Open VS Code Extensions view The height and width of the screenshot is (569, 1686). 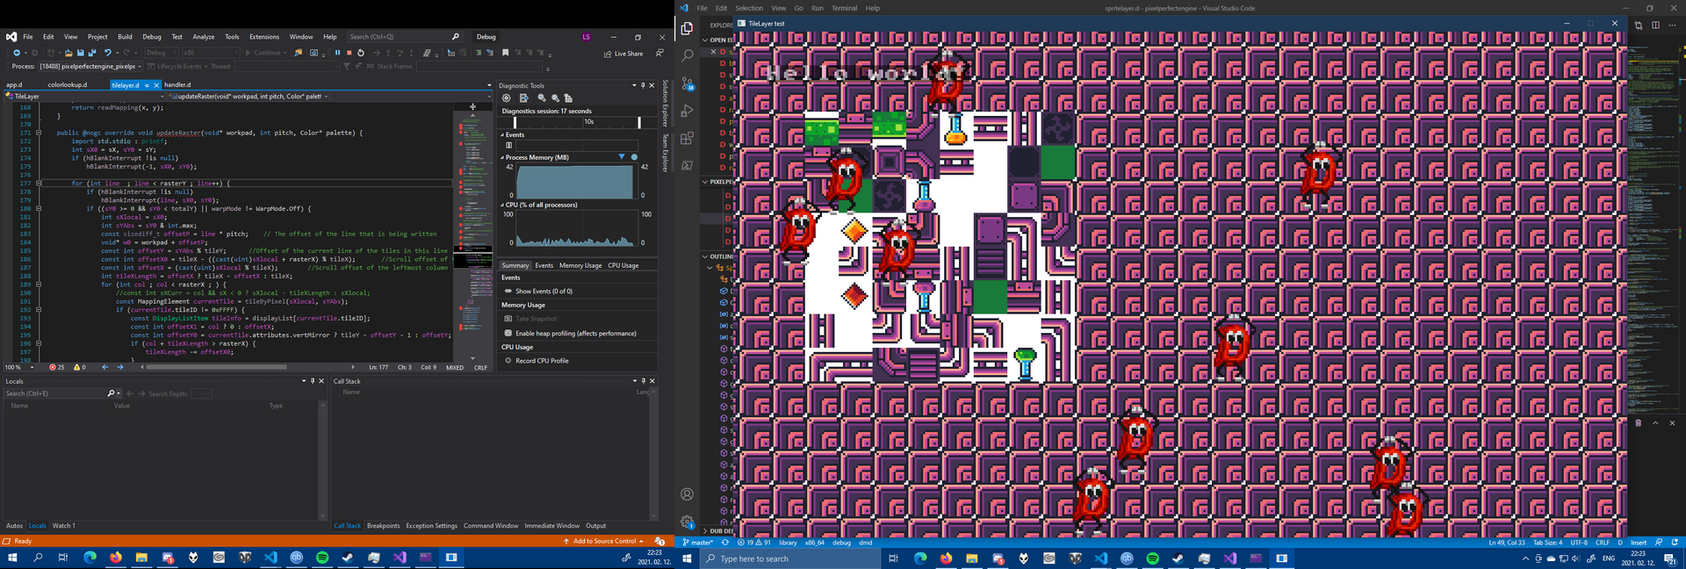[x=688, y=138]
